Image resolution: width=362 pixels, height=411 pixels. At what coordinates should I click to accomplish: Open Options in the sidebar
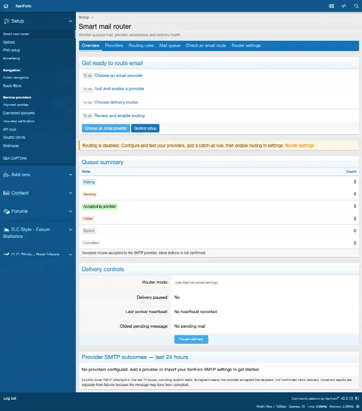point(9,42)
